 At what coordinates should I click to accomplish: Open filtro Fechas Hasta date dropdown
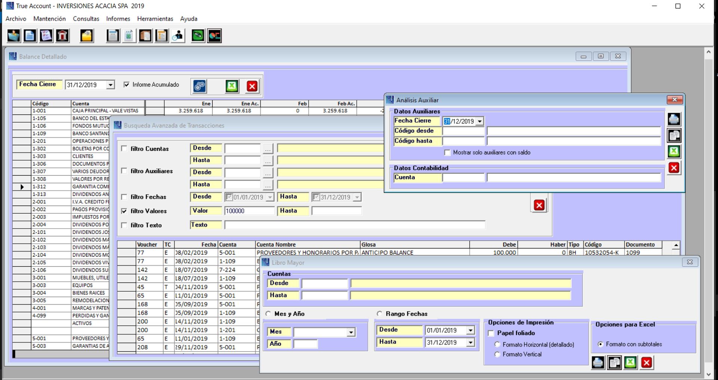click(357, 197)
